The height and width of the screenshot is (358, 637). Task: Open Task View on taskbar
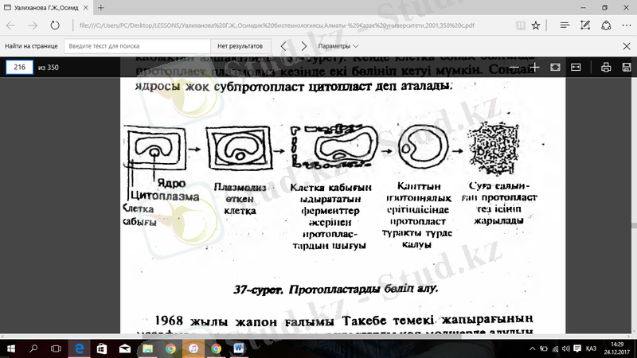tap(56, 348)
